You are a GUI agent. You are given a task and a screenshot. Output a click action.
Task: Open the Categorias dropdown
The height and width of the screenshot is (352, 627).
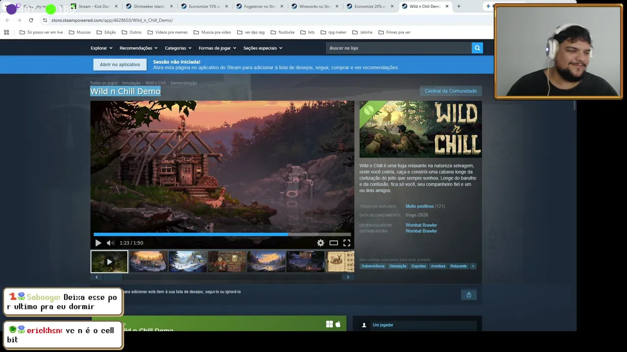tap(178, 48)
